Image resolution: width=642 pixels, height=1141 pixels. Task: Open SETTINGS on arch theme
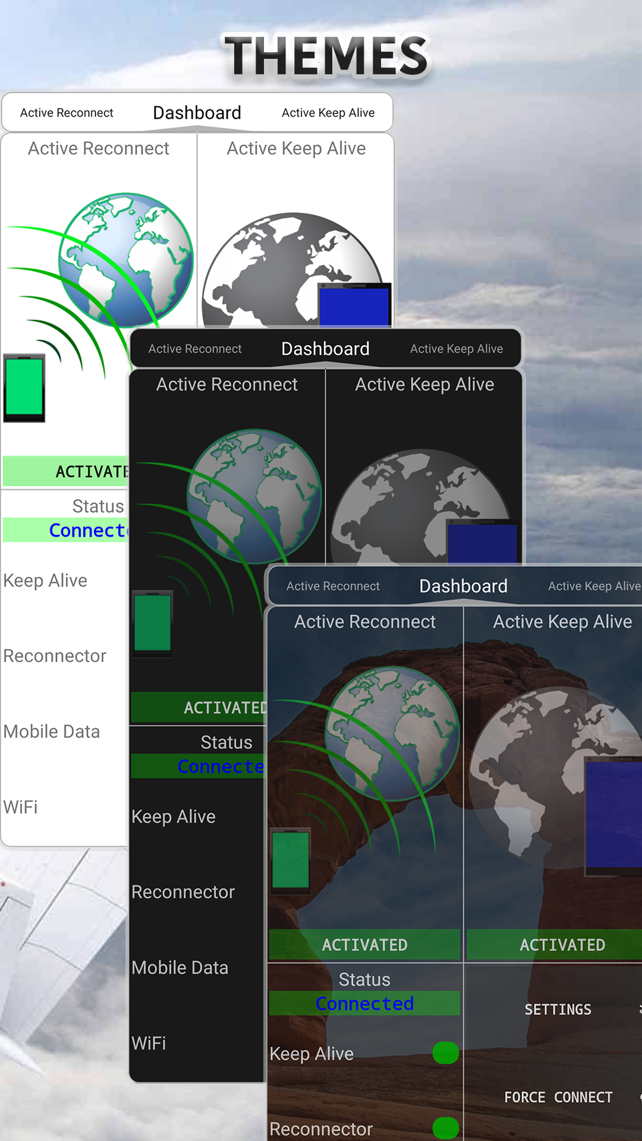[558, 1010]
